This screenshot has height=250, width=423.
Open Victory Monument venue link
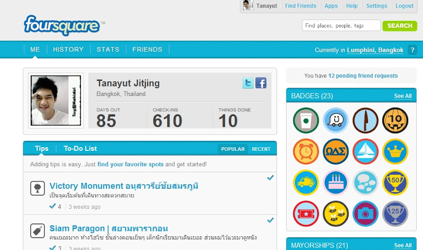pyautogui.click(x=124, y=186)
